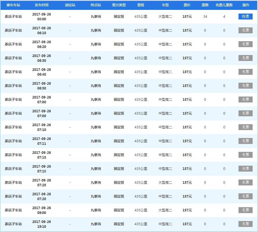
Task: Click 无票 button in the 09:00 row
Action: point(245,210)
